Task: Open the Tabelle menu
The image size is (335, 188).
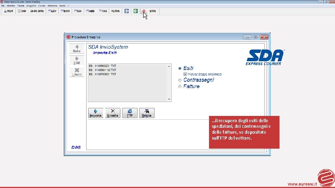Action: click(x=21, y=6)
